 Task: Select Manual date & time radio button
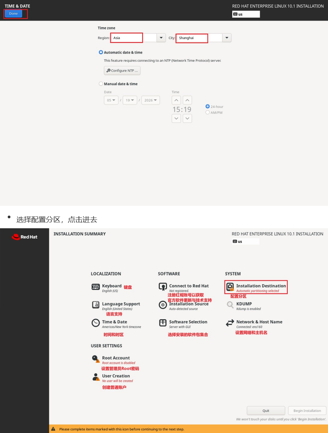pyautogui.click(x=101, y=84)
